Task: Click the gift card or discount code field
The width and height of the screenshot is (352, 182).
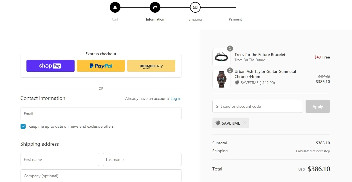Action: pyautogui.click(x=257, y=106)
